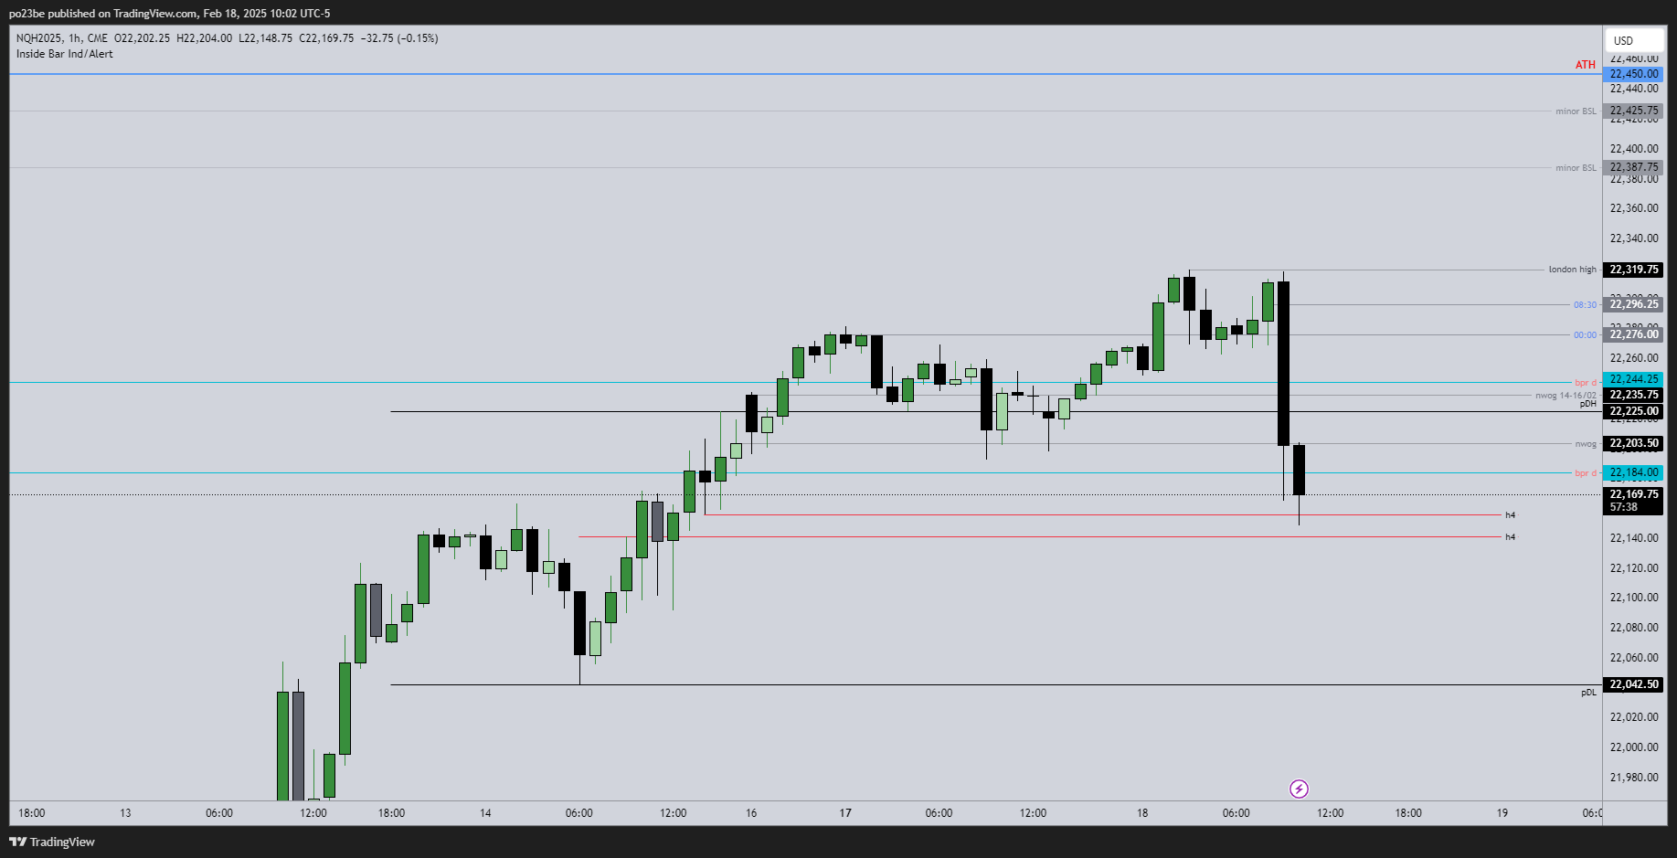Click the upper minor BSL label
The width and height of the screenshot is (1677, 858).
[x=1576, y=111]
